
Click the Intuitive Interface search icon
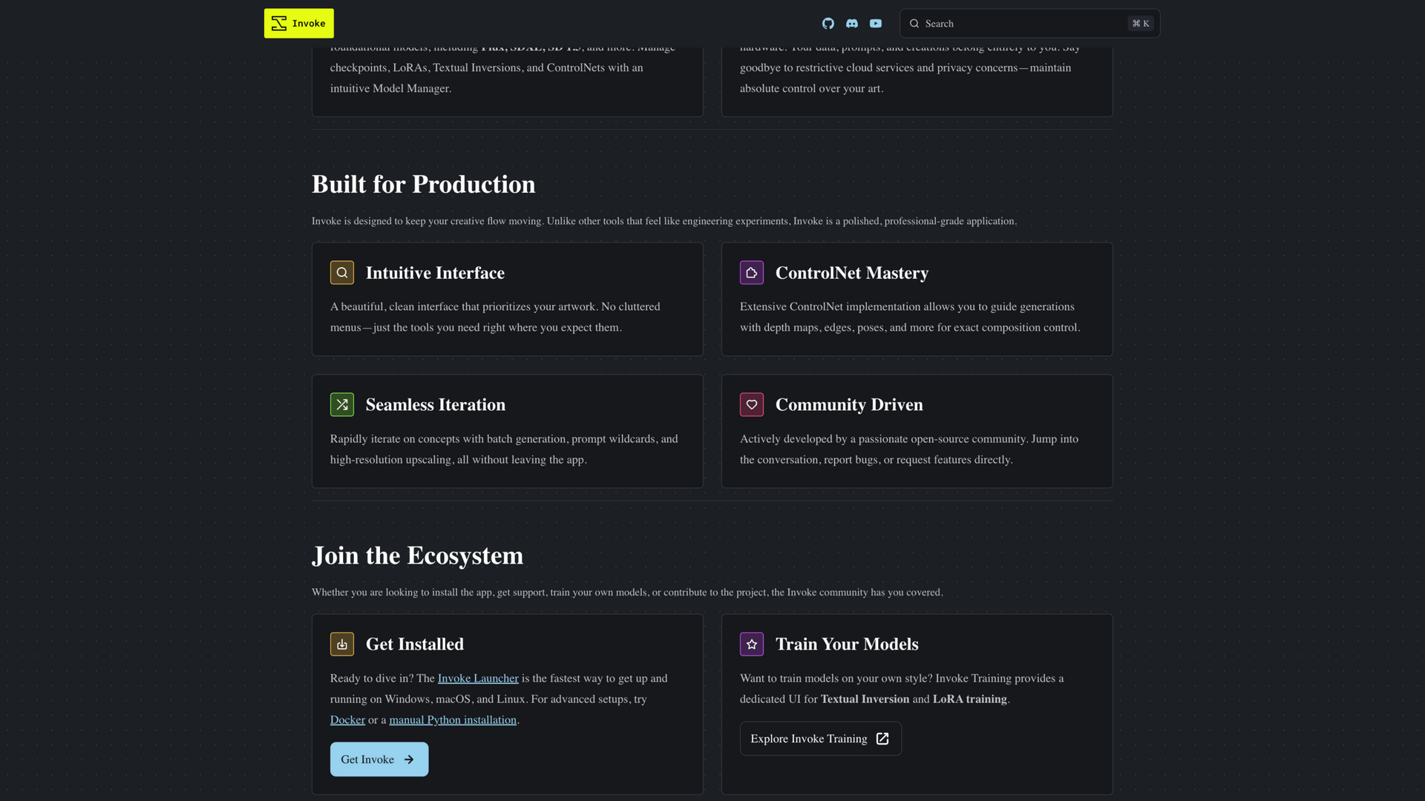click(342, 273)
